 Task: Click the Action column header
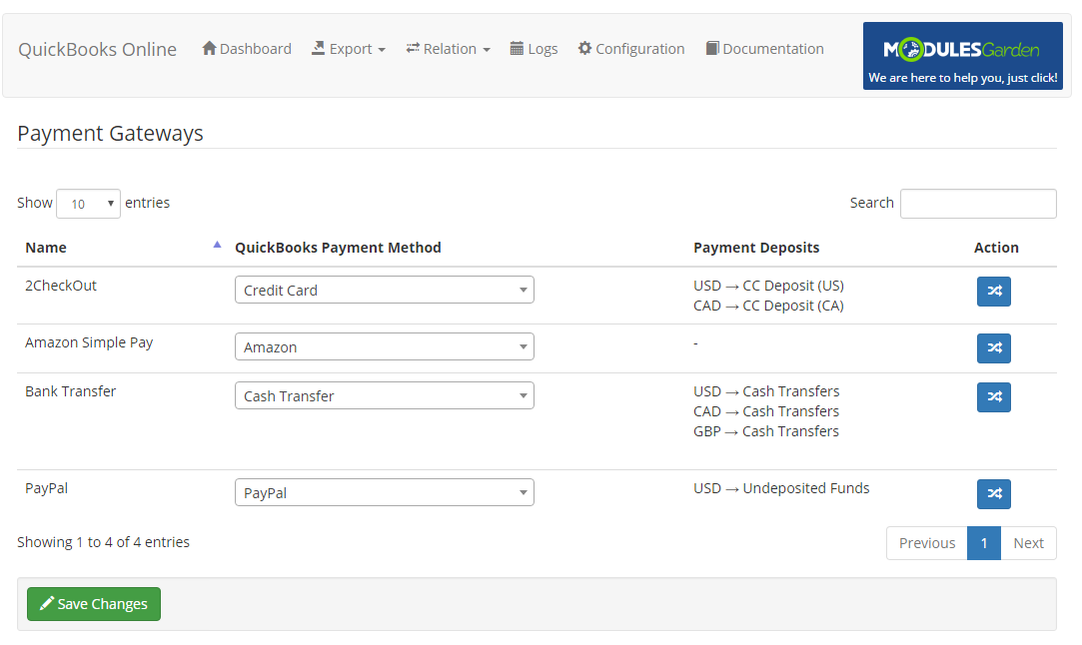[996, 248]
